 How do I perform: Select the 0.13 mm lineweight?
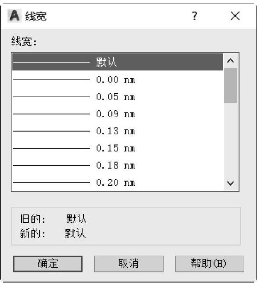[x=117, y=131]
